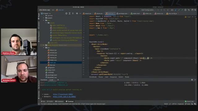Click the Collapse All icon in Project panel
198x111 pixels.
pyautogui.click(x=73, y=13)
